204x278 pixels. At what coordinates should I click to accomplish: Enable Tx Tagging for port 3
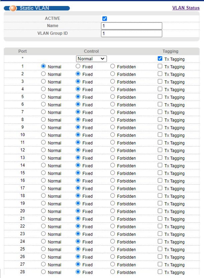point(160,81)
